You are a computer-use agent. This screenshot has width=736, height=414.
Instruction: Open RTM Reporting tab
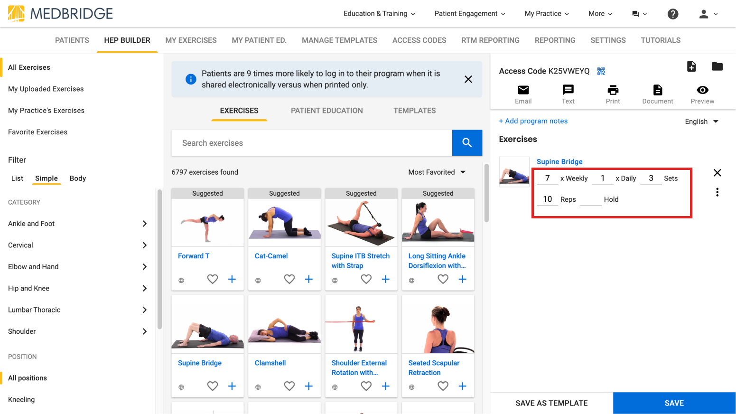491,40
